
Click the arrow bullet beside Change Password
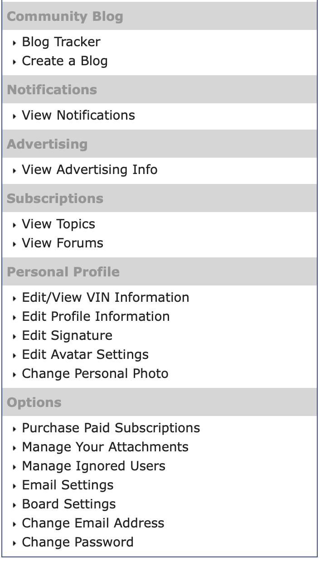tap(16, 543)
